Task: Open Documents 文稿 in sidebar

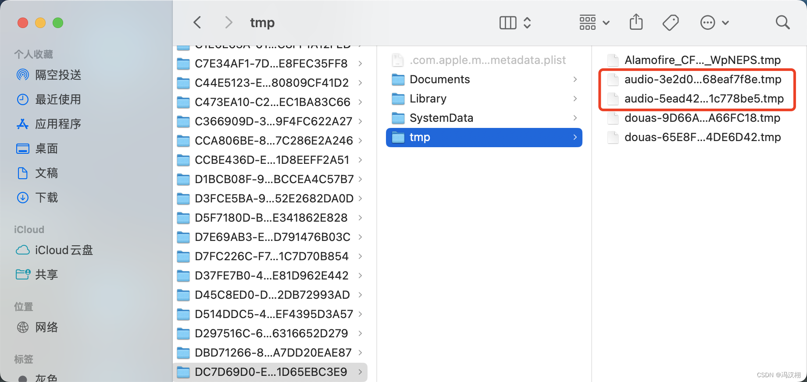Action: pyautogui.click(x=37, y=173)
